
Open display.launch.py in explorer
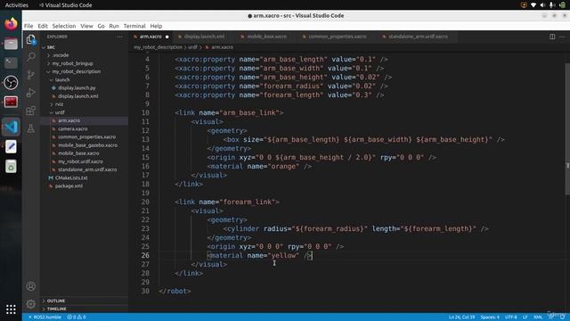(77, 88)
